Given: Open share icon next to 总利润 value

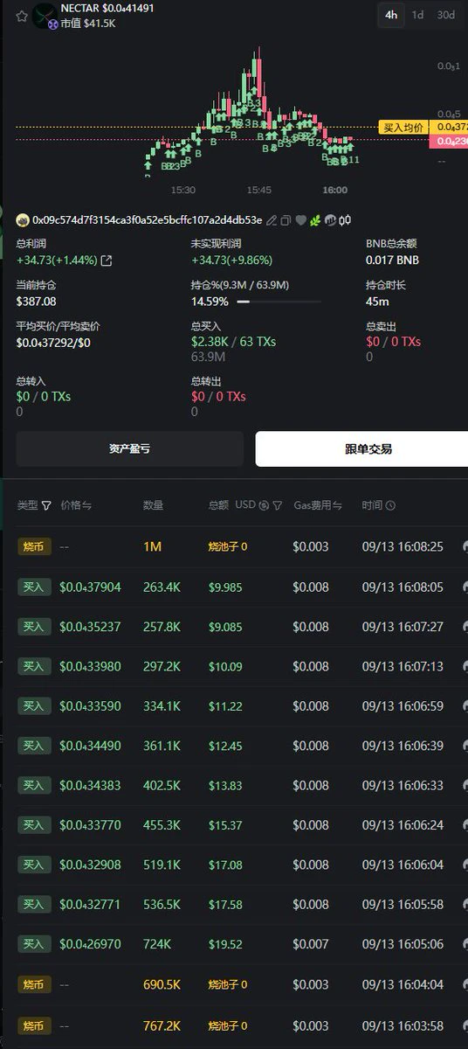Looking at the screenshot, I should click(107, 261).
